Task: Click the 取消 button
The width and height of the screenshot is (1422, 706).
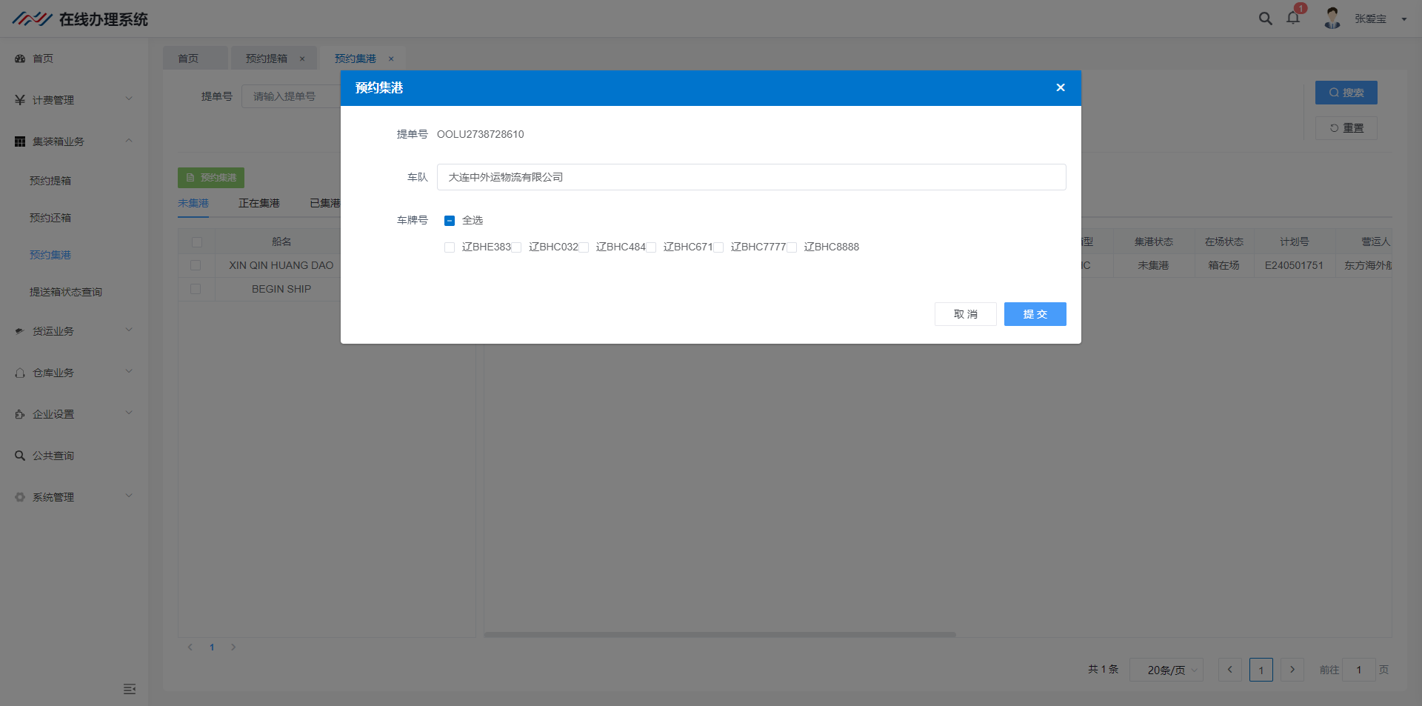Action: [965, 314]
